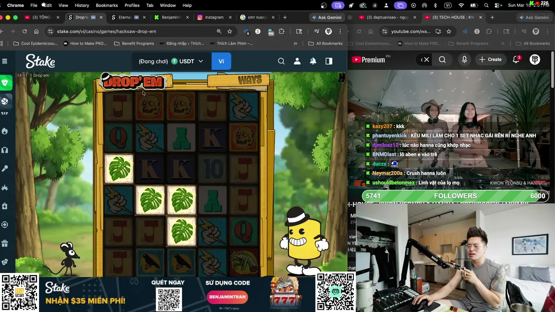Screen dimensions: 555x312
Task: Open YouTube notifications bell
Action: pyautogui.click(x=516, y=60)
